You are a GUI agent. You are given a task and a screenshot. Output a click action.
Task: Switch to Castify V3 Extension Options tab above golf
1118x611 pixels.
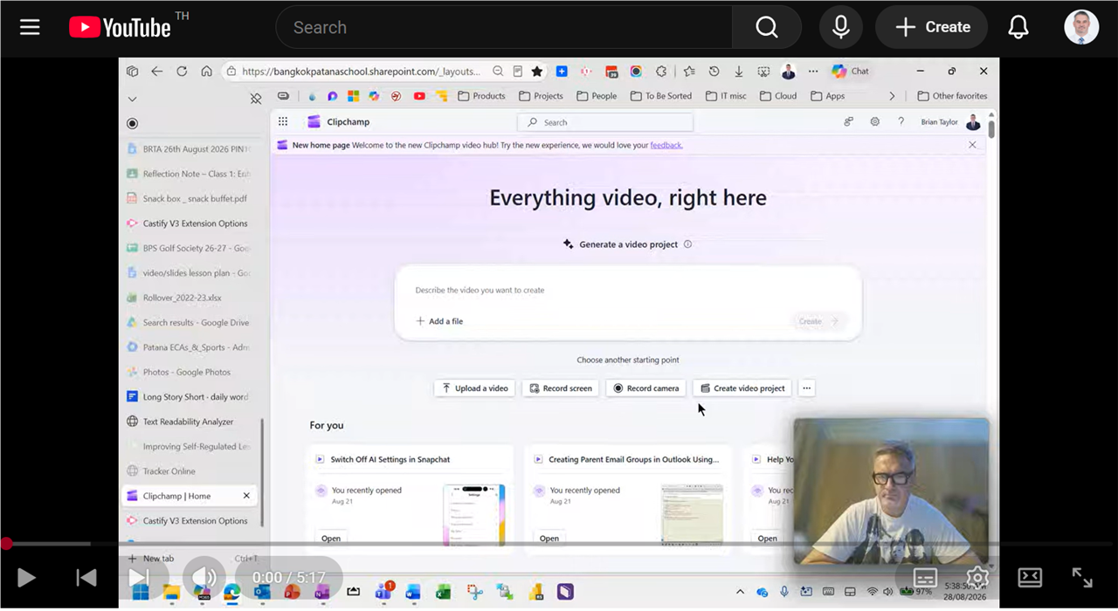(190, 223)
